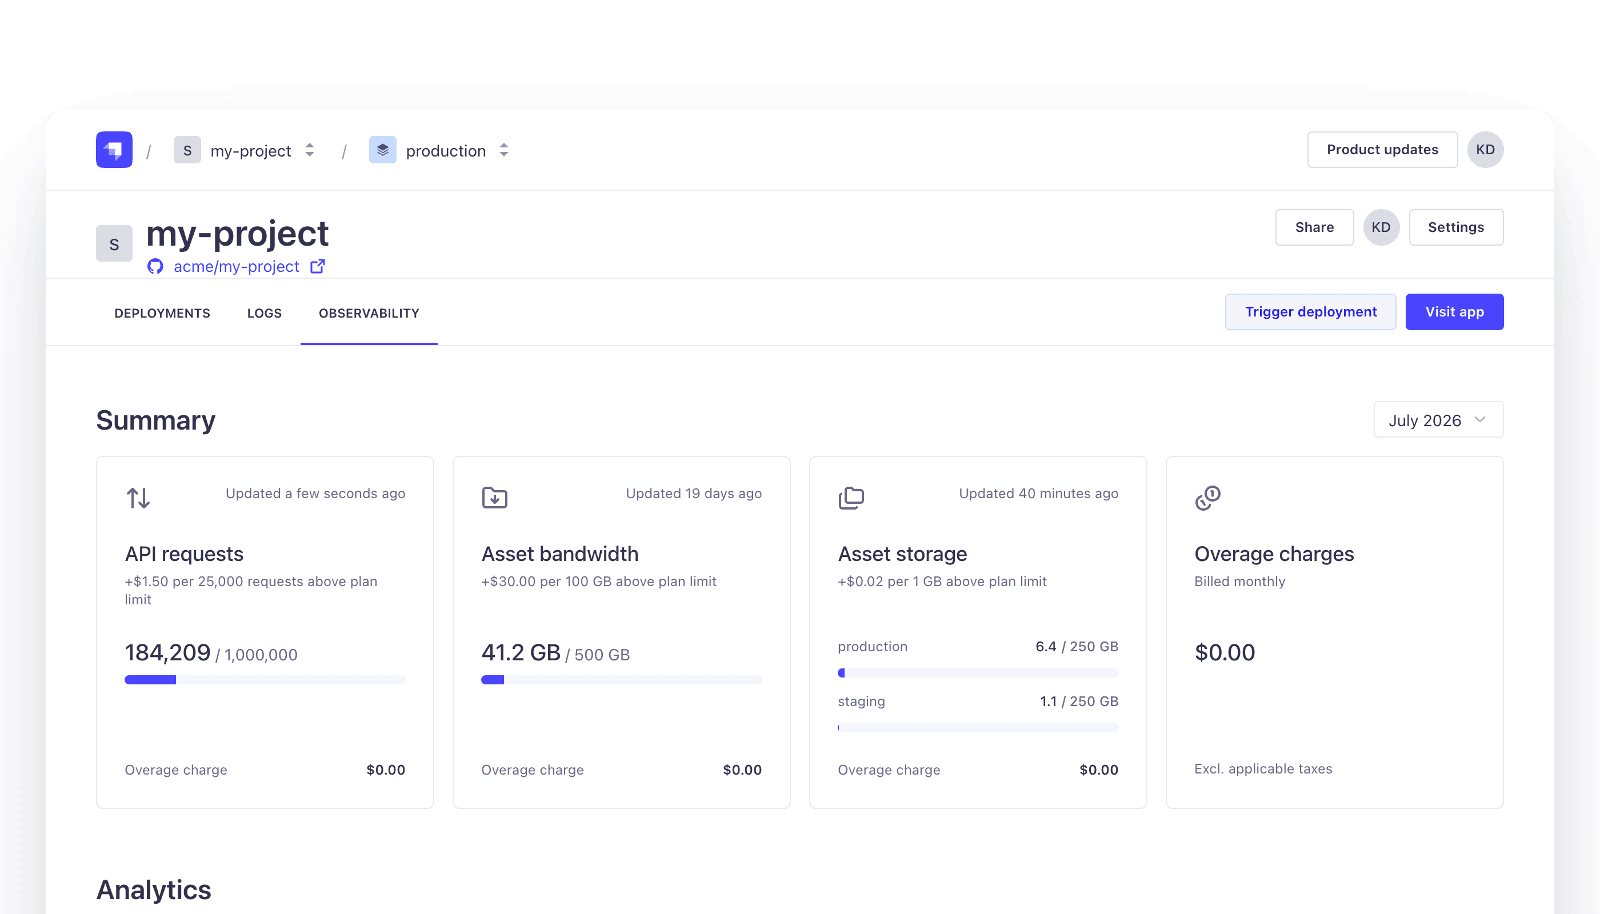Click the large S badge beside project title

point(114,243)
